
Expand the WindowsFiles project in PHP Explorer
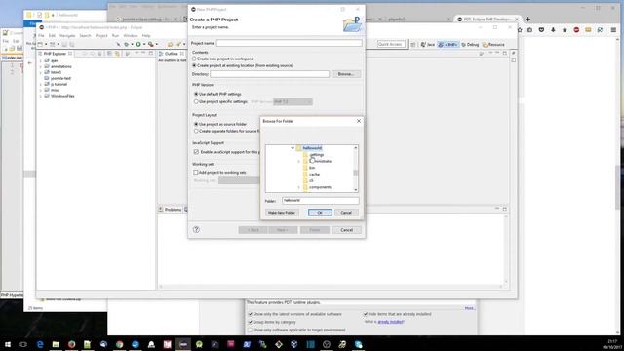(x=41, y=96)
